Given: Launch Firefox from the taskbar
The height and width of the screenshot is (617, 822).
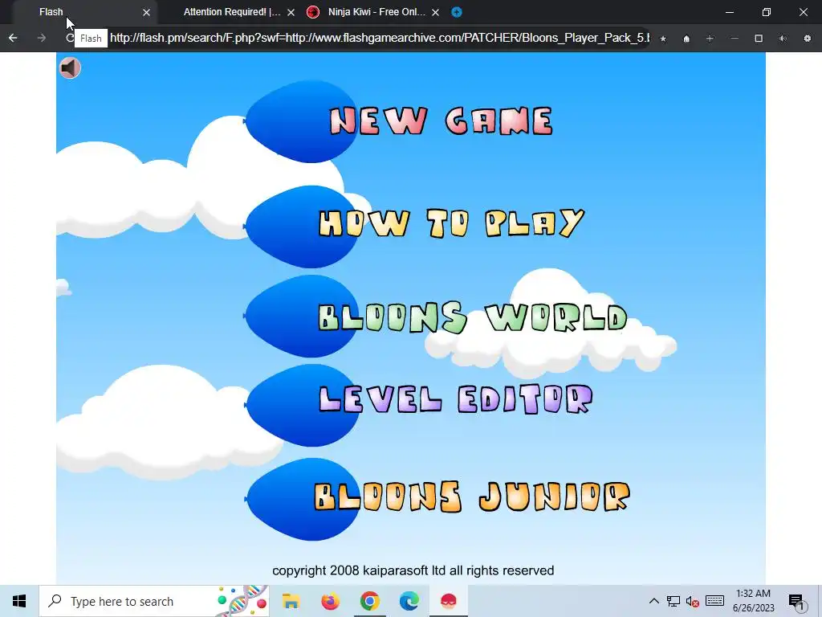Looking at the screenshot, I should [x=330, y=601].
